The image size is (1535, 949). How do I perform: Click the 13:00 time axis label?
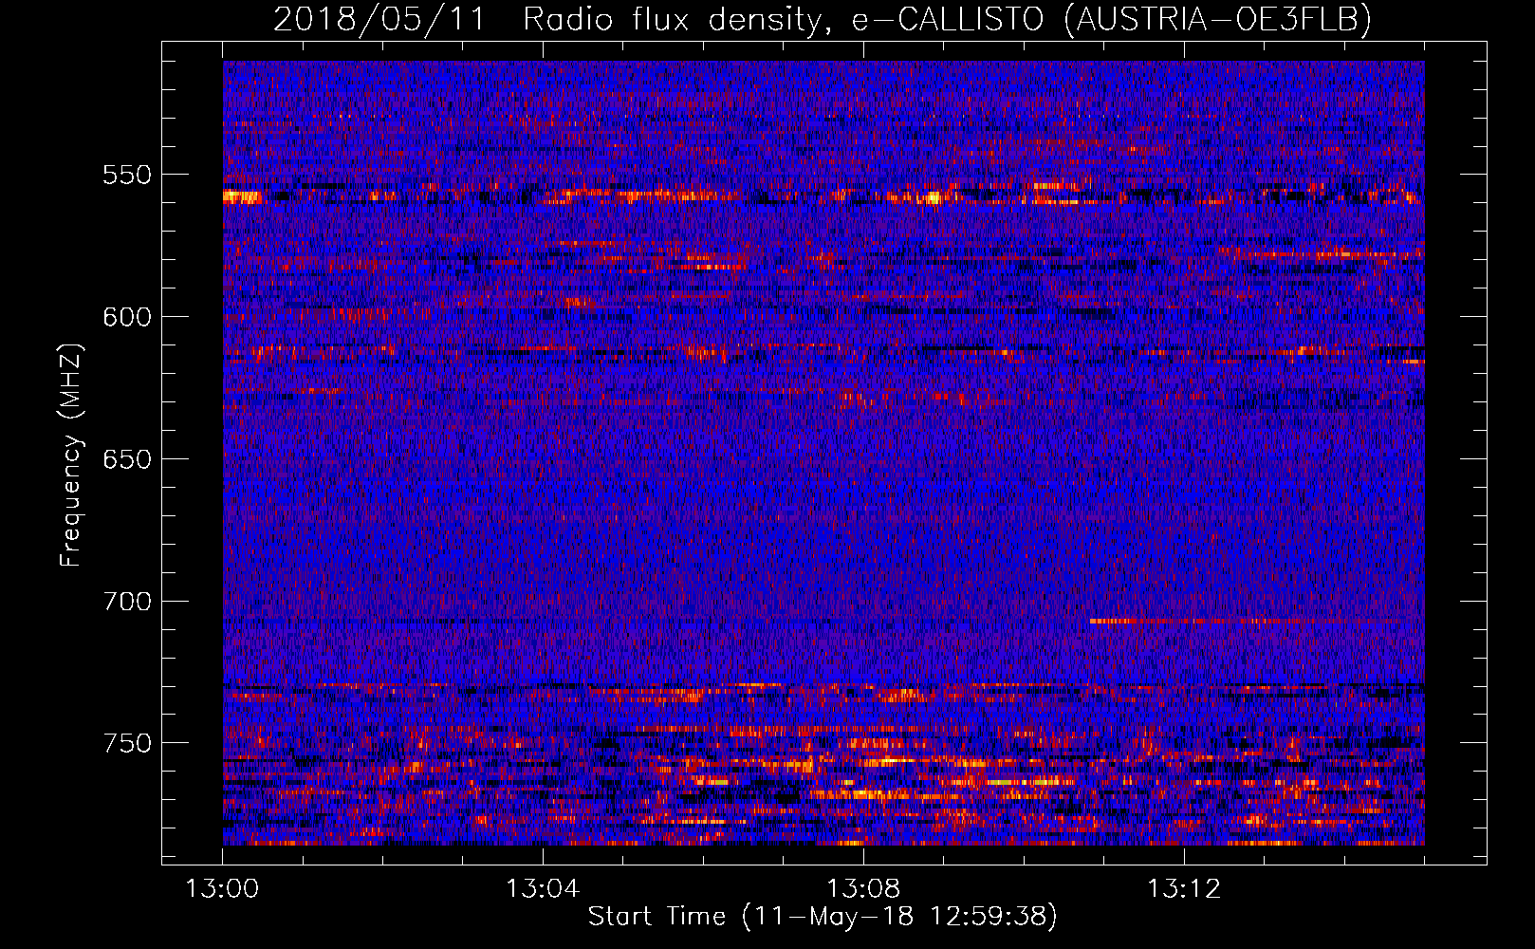tap(222, 889)
